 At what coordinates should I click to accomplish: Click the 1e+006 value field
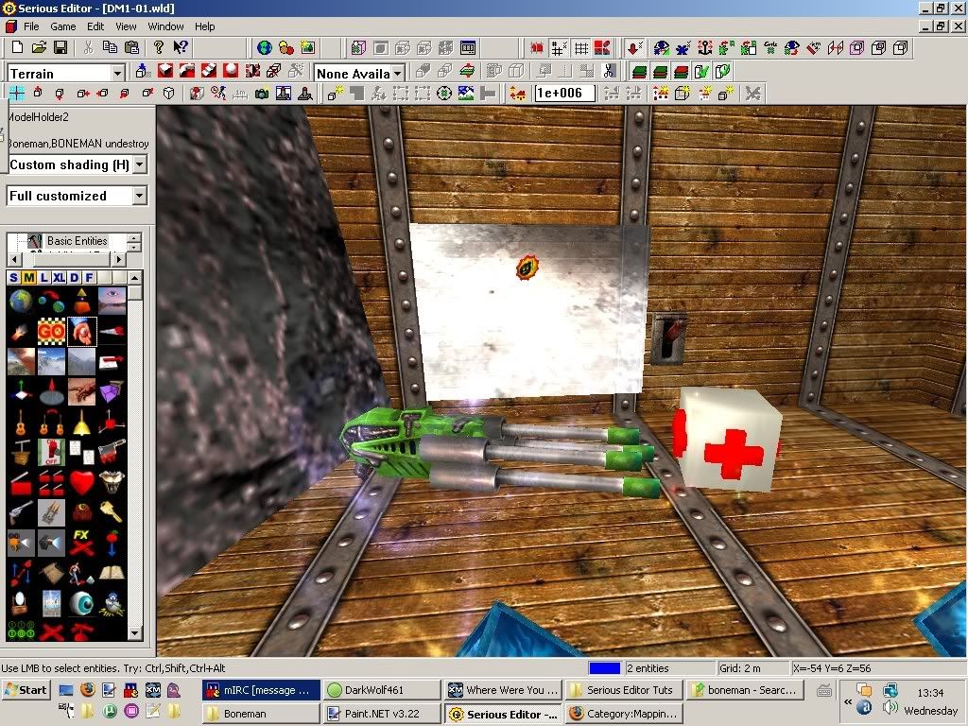pos(564,94)
